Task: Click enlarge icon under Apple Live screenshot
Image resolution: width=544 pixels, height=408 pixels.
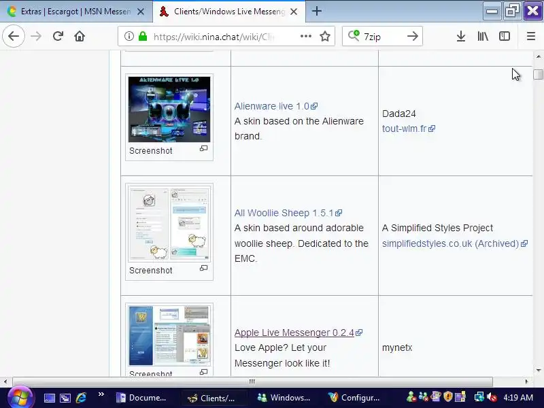Action: click(x=203, y=372)
